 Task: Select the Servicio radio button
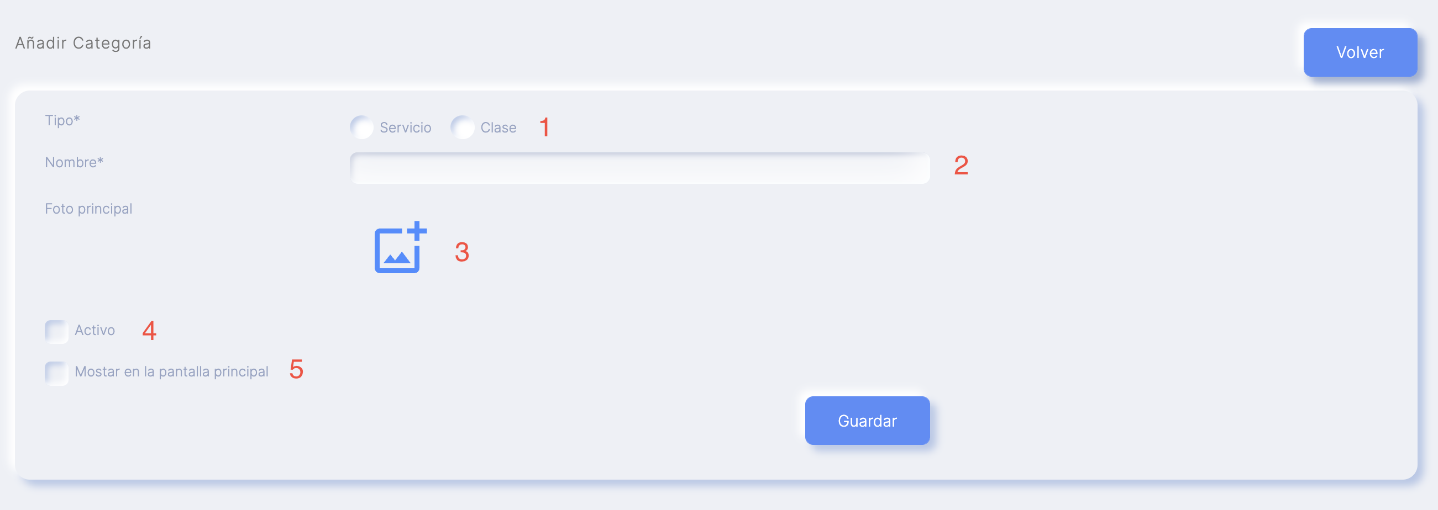point(362,127)
